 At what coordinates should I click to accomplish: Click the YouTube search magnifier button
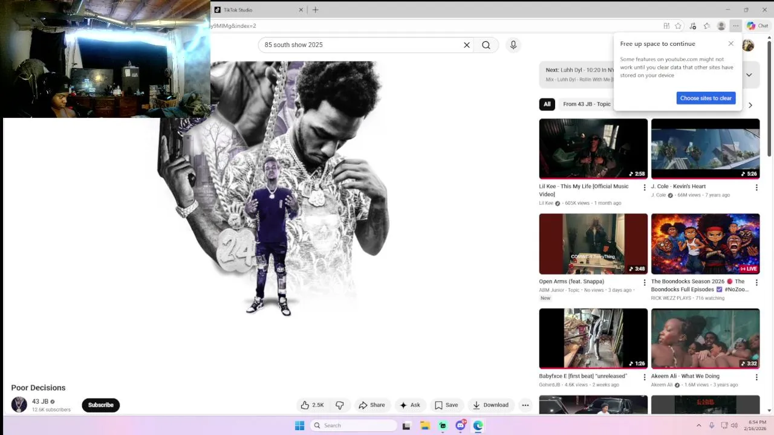point(486,45)
